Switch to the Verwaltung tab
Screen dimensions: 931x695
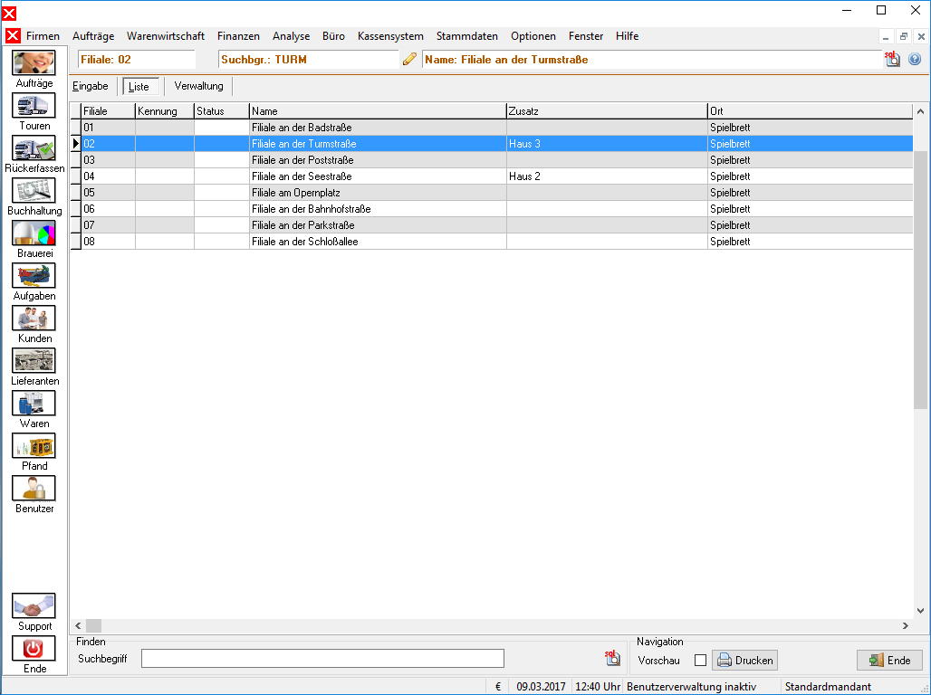point(199,86)
